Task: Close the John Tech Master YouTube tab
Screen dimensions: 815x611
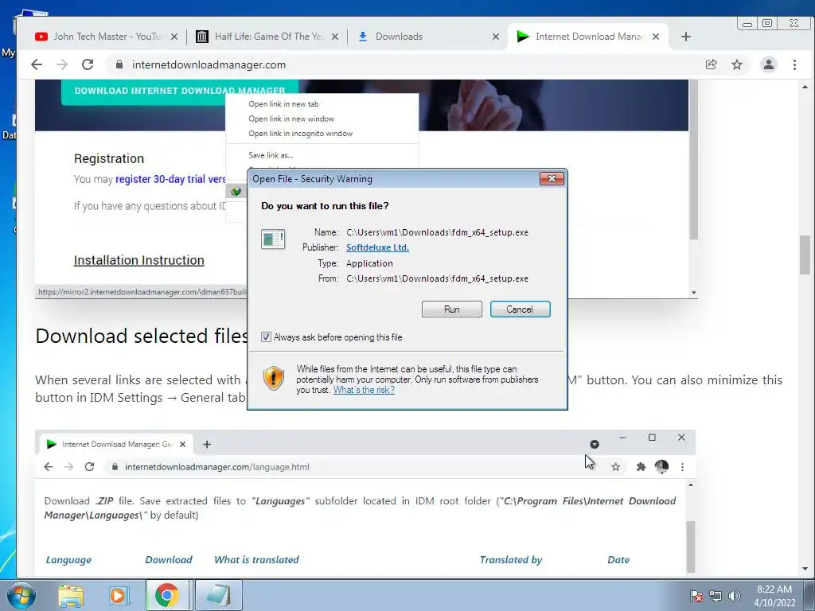Action: [x=174, y=37]
